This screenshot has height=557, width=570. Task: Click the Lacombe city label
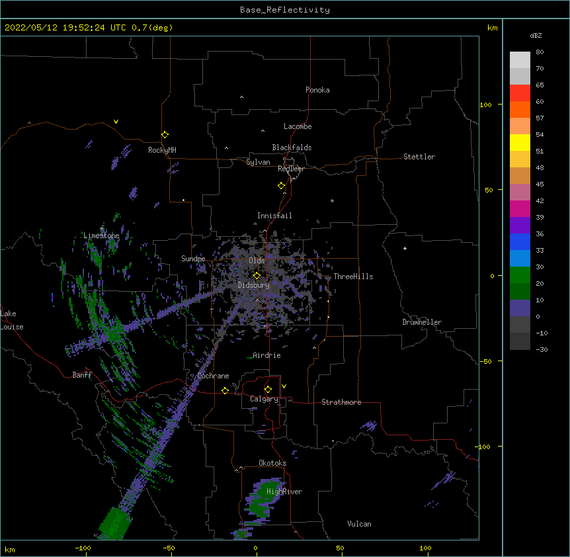tap(298, 126)
